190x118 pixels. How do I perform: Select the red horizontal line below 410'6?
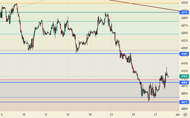pos(84,80)
